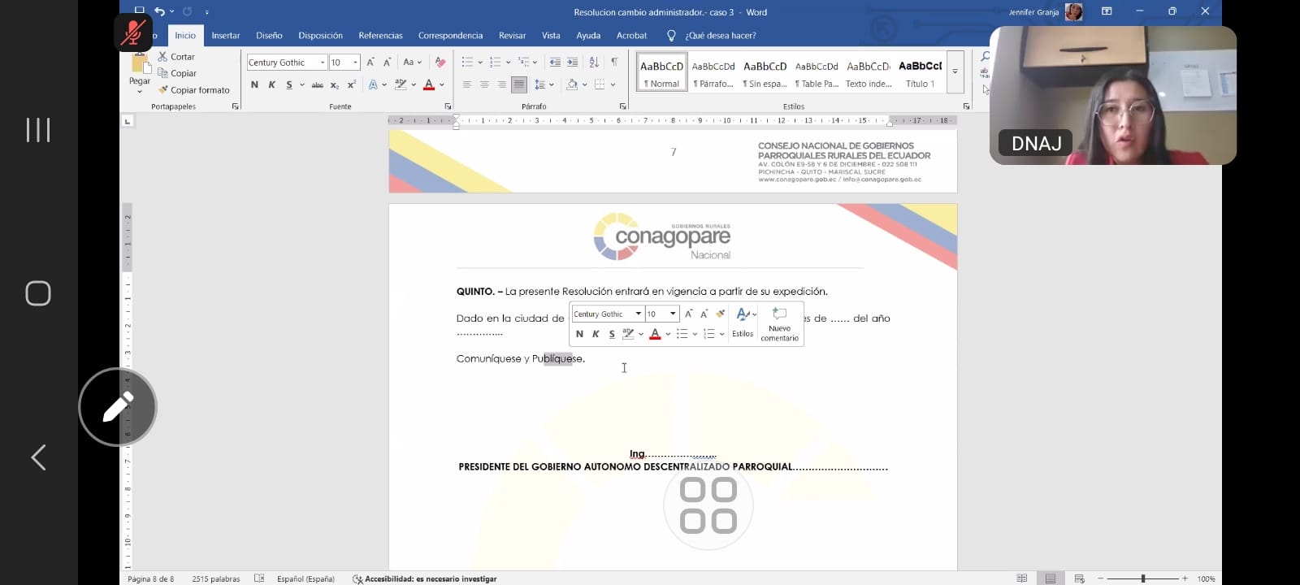1300x585 pixels.
Task: Click Copiar formato paintbrush in ribbon
Action: coord(163,90)
